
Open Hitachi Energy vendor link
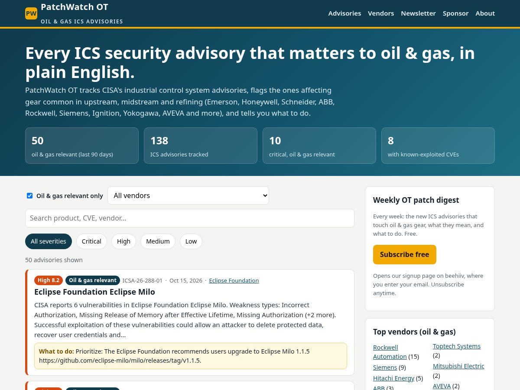point(393,378)
